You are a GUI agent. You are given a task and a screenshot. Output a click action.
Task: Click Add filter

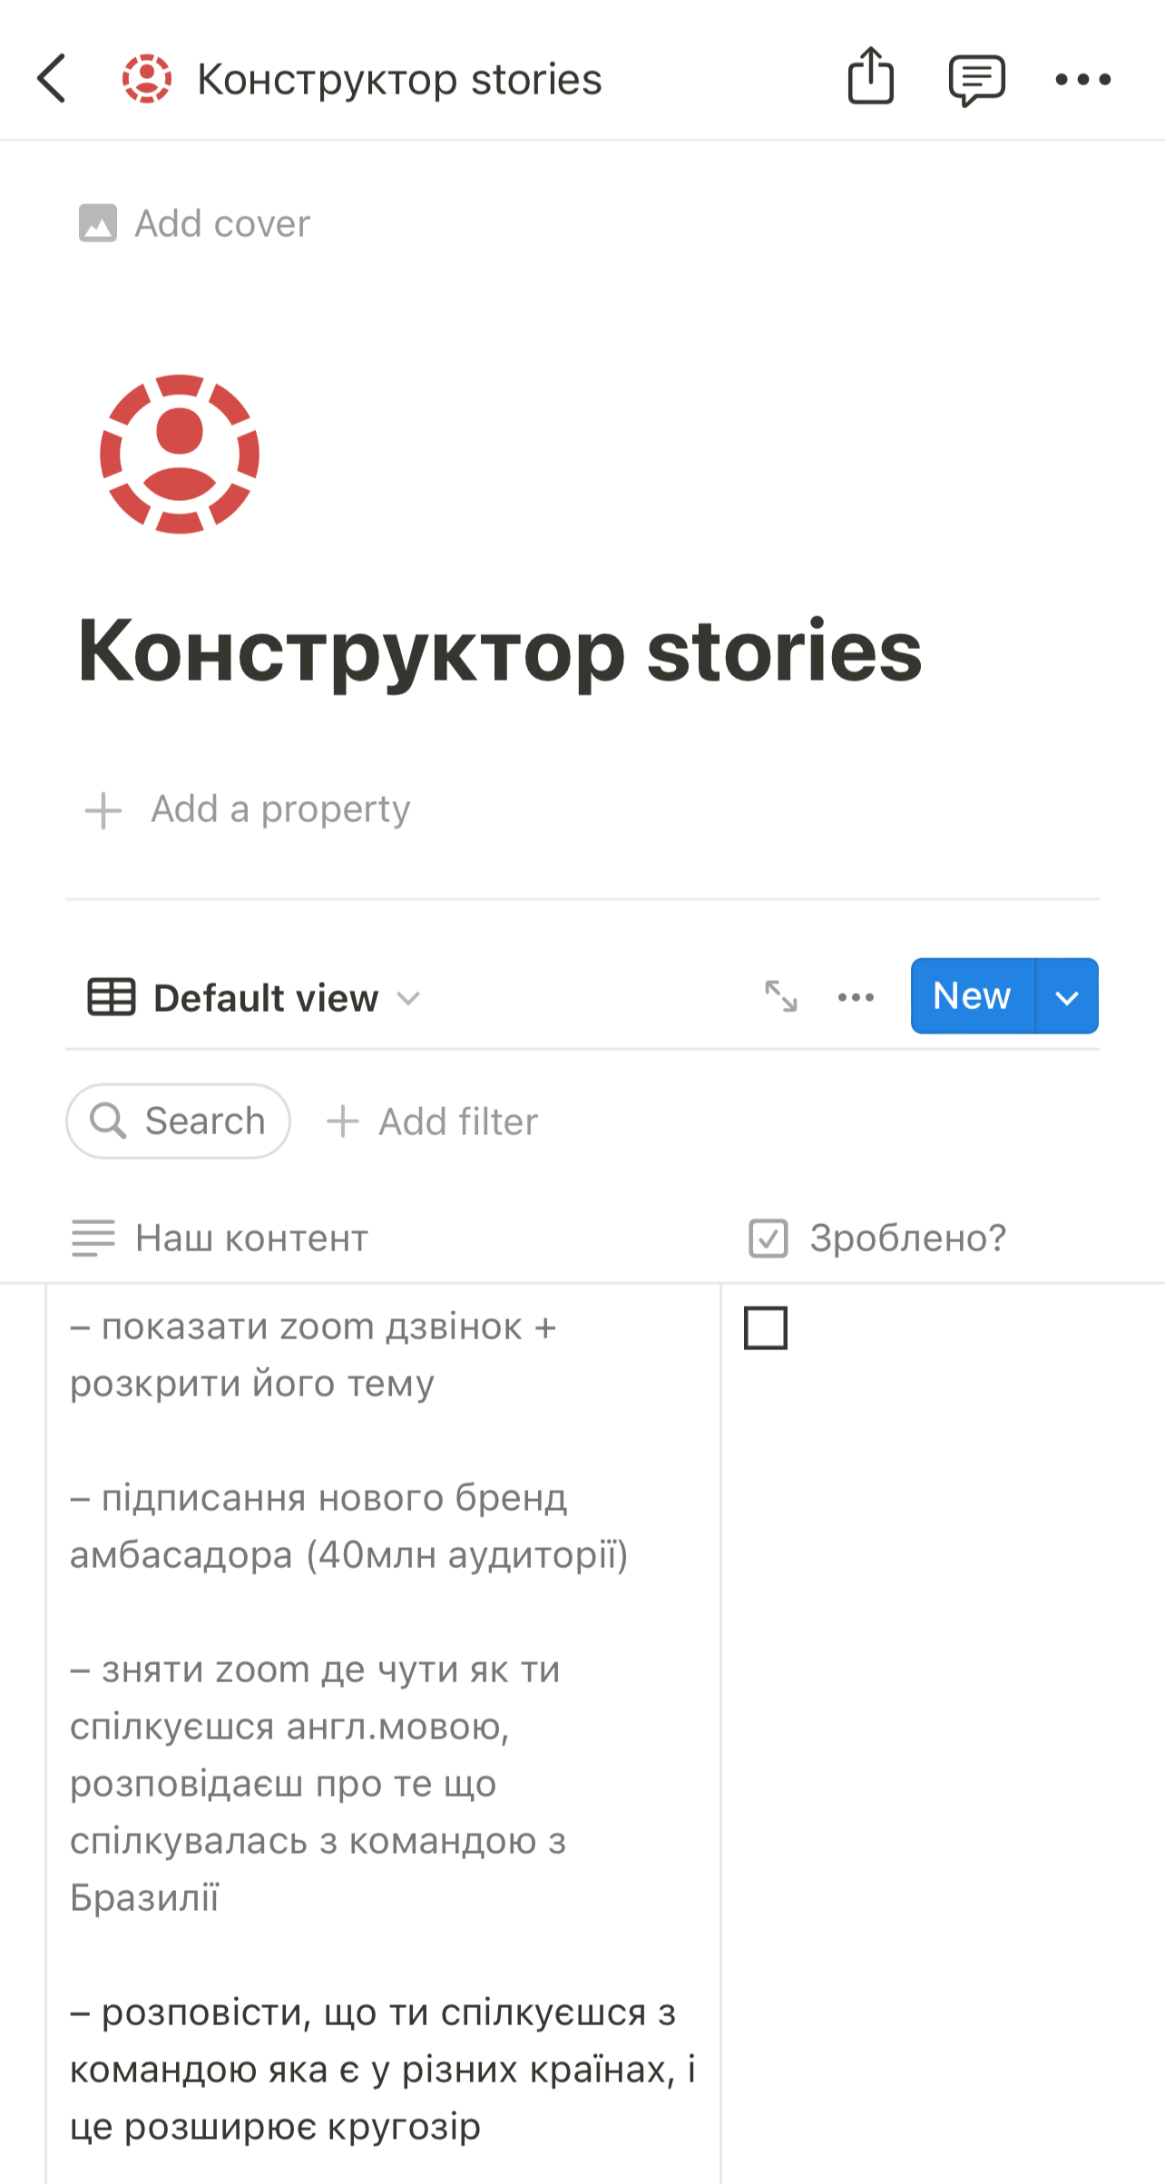pyautogui.click(x=433, y=1121)
